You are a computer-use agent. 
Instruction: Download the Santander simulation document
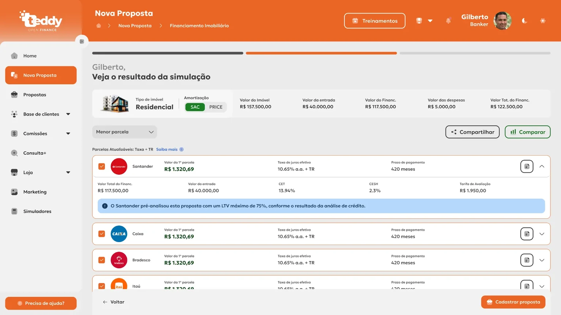pos(527,166)
